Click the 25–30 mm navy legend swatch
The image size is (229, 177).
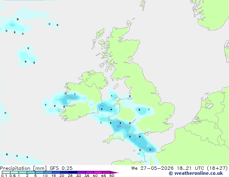pos(73,172)
